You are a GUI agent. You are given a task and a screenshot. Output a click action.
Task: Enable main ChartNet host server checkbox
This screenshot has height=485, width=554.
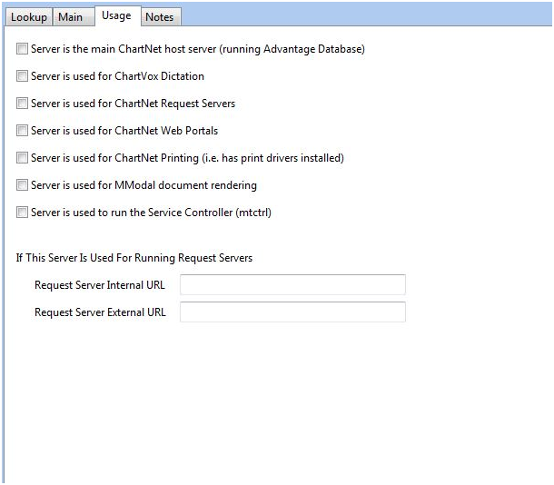click(x=22, y=49)
